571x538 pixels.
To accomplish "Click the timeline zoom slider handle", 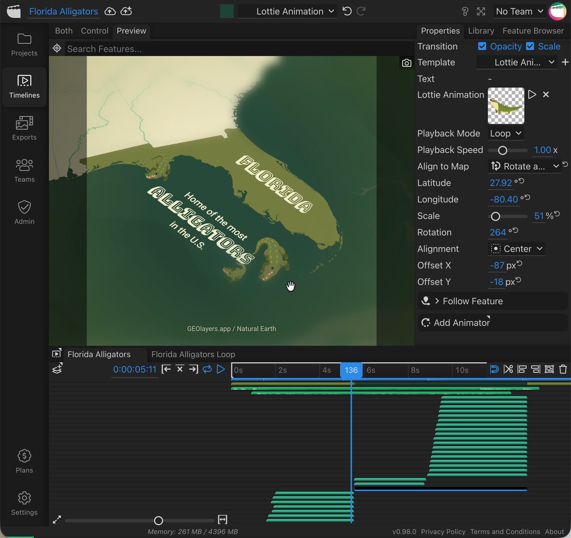I will pos(158,520).
